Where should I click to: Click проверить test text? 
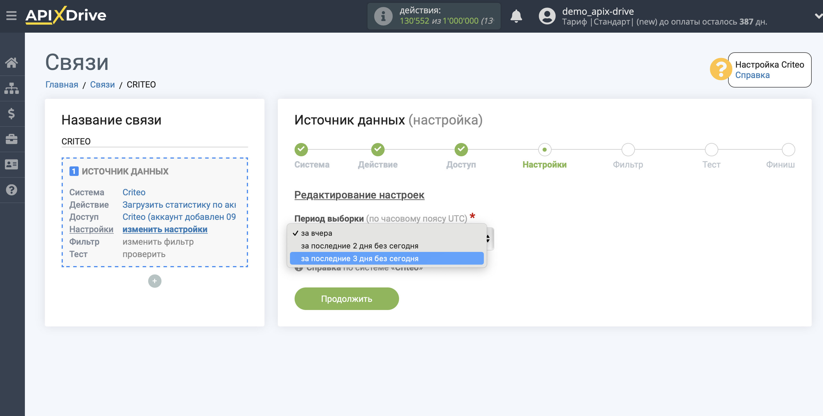click(x=144, y=254)
